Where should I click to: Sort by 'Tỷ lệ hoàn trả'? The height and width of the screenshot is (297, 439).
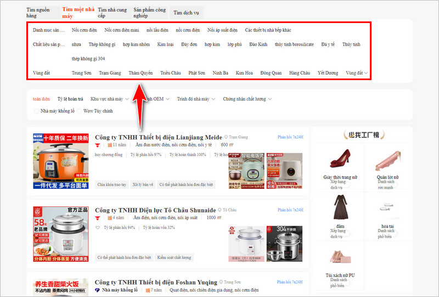(x=70, y=99)
